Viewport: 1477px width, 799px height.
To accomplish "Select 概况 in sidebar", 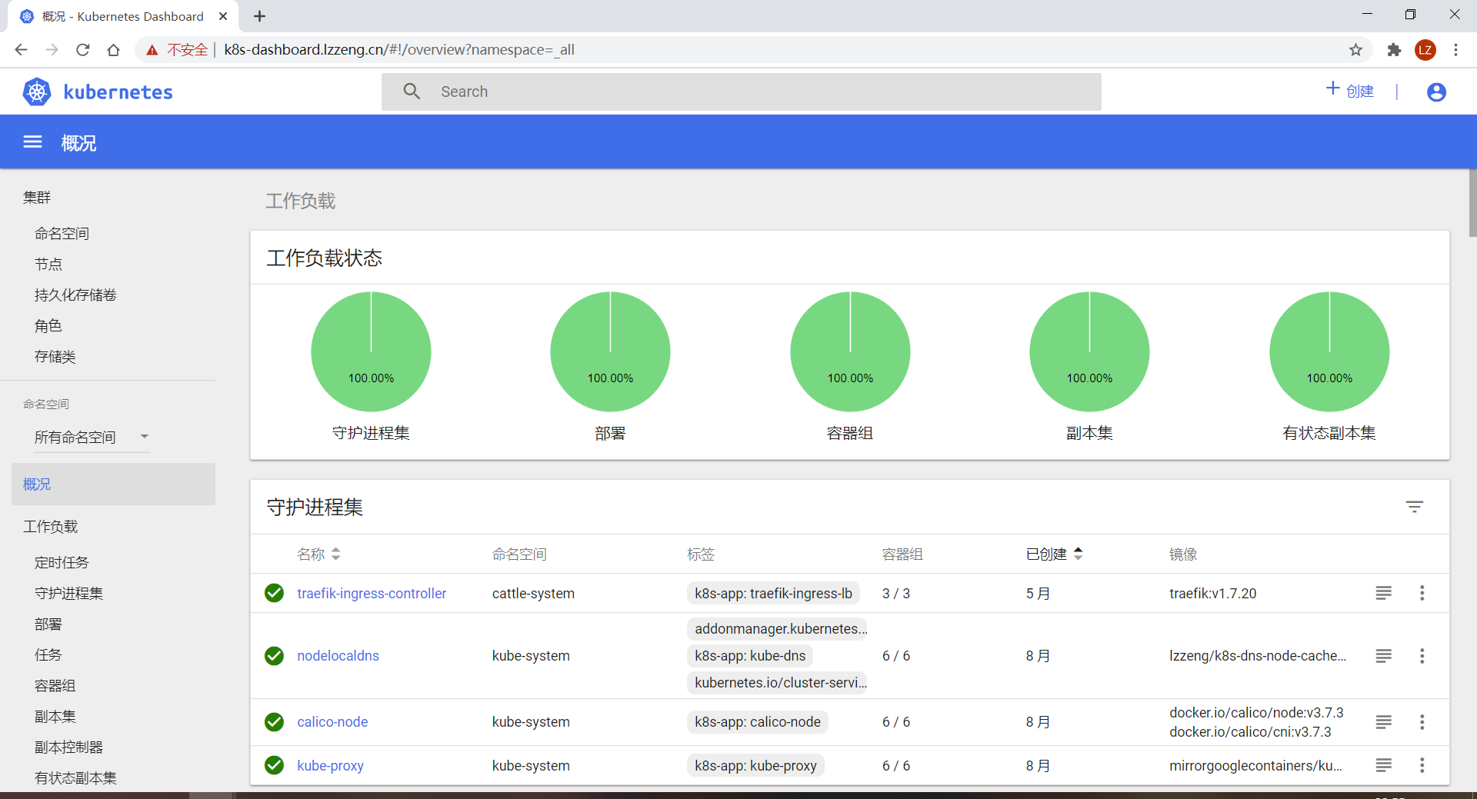I will 113,484.
